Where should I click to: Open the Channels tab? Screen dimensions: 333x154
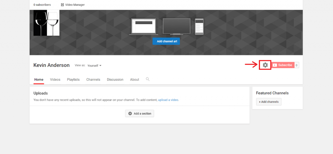(93, 80)
